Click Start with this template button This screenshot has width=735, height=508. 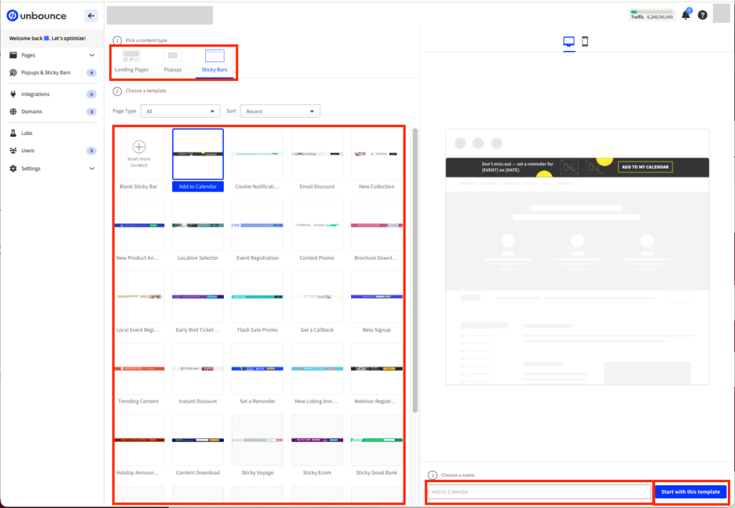tap(690, 491)
